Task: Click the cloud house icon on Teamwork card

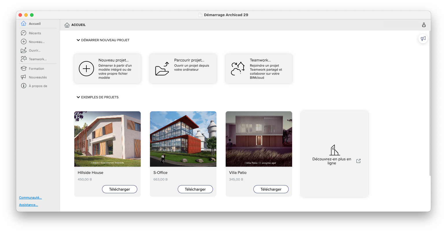Action: [238, 69]
